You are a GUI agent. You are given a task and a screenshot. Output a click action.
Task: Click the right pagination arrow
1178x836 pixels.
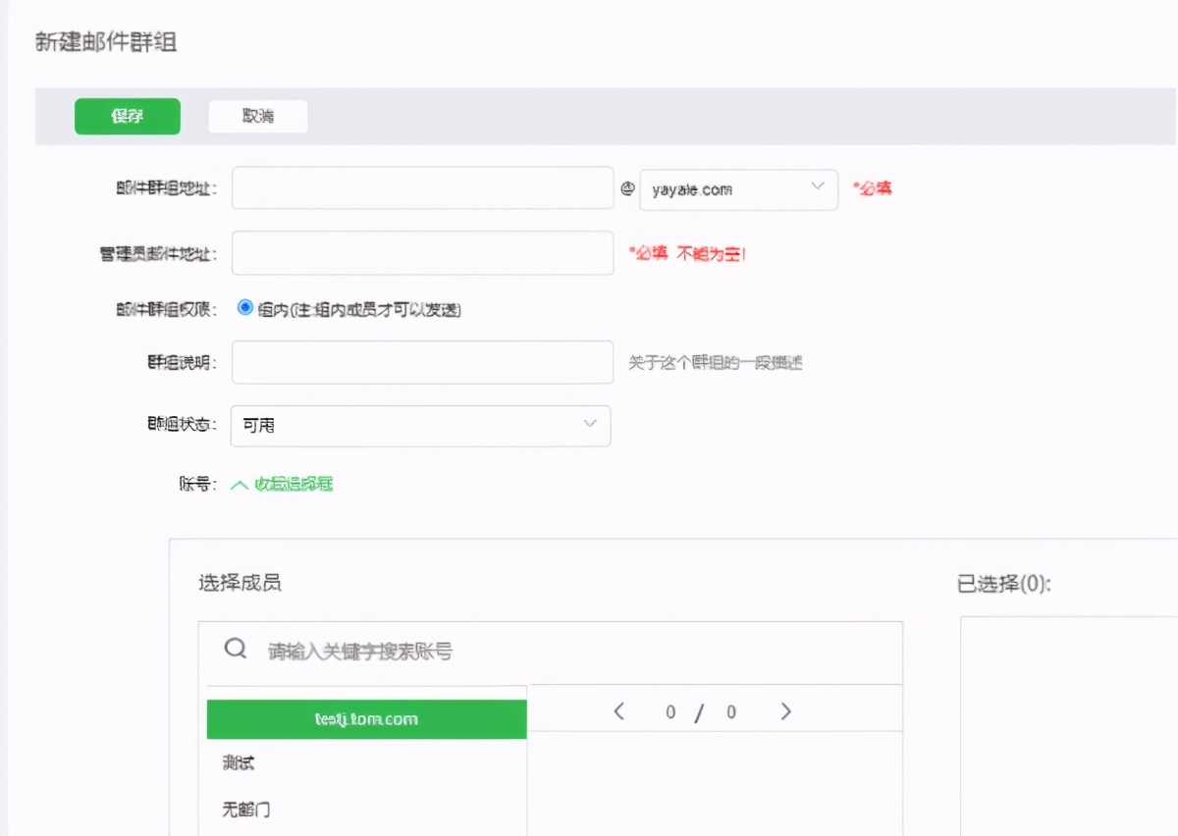point(785,711)
